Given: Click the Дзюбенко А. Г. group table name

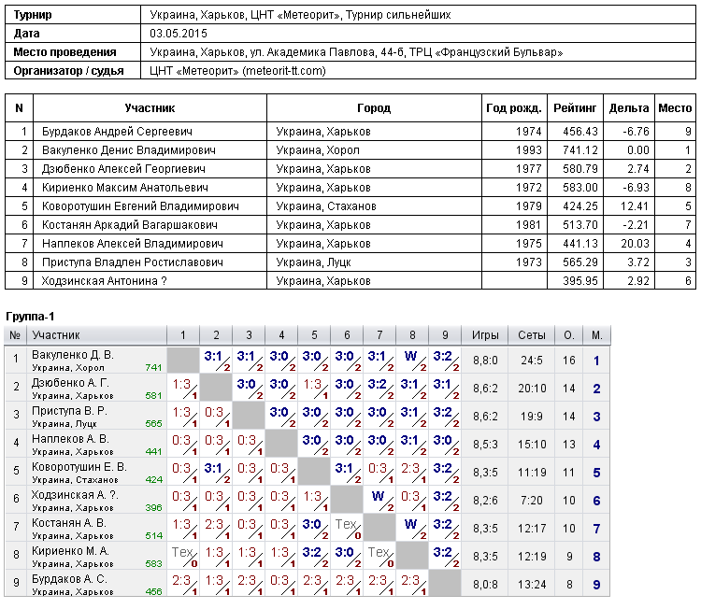Looking at the screenshot, I should pyautogui.click(x=70, y=383).
